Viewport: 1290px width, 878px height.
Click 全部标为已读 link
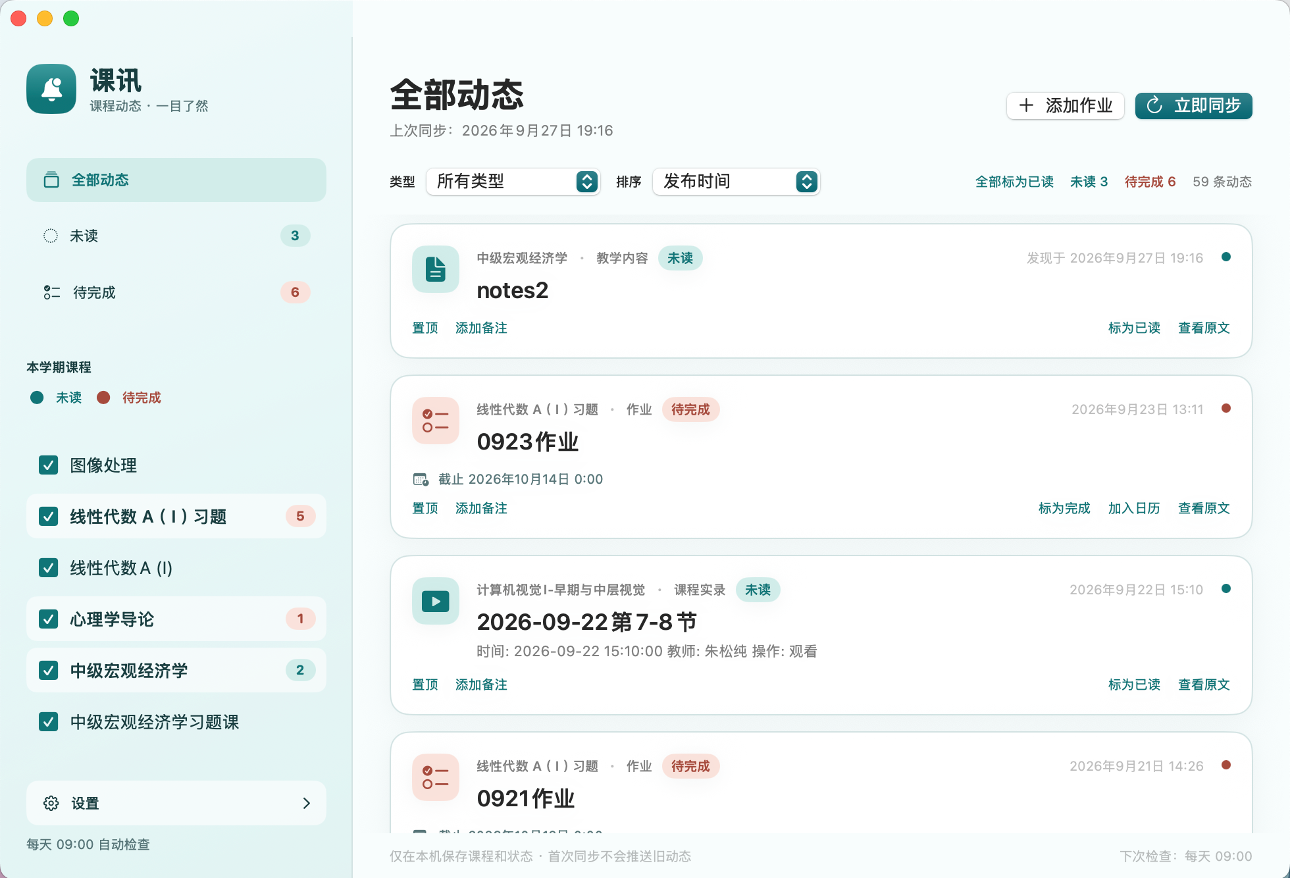(1014, 182)
